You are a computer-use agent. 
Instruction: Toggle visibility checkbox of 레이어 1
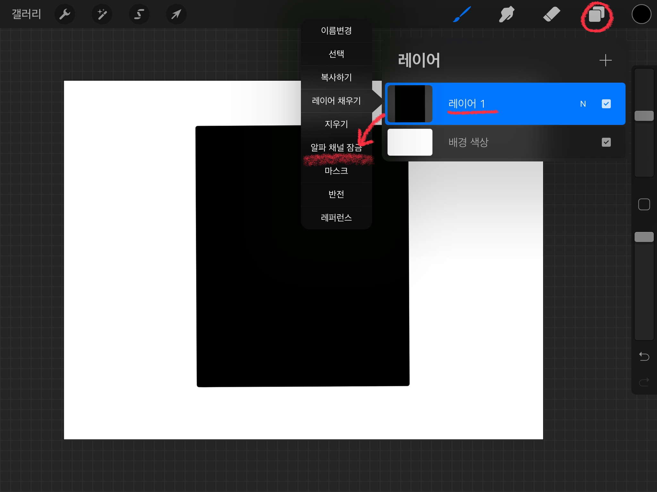click(x=606, y=104)
